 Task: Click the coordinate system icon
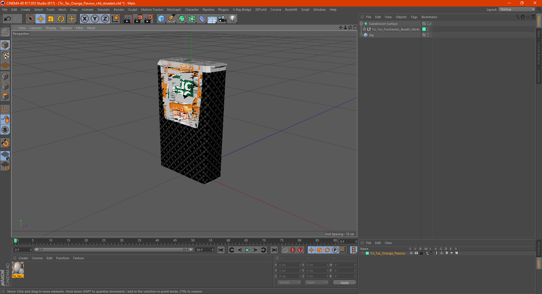click(x=115, y=19)
